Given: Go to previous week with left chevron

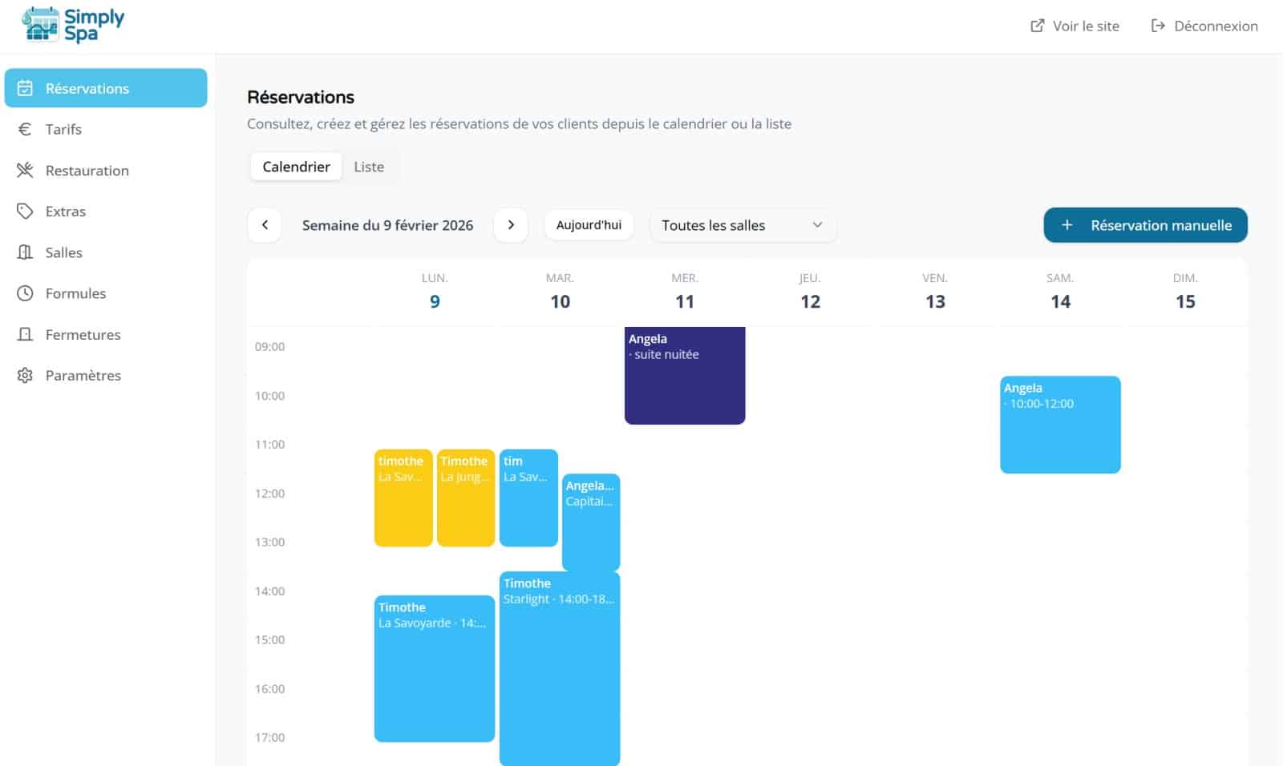Looking at the screenshot, I should (264, 225).
